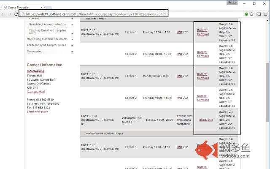Reload the page with refresh icon
The width and height of the screenshot is (270, 169).
(x=16, y=14)
